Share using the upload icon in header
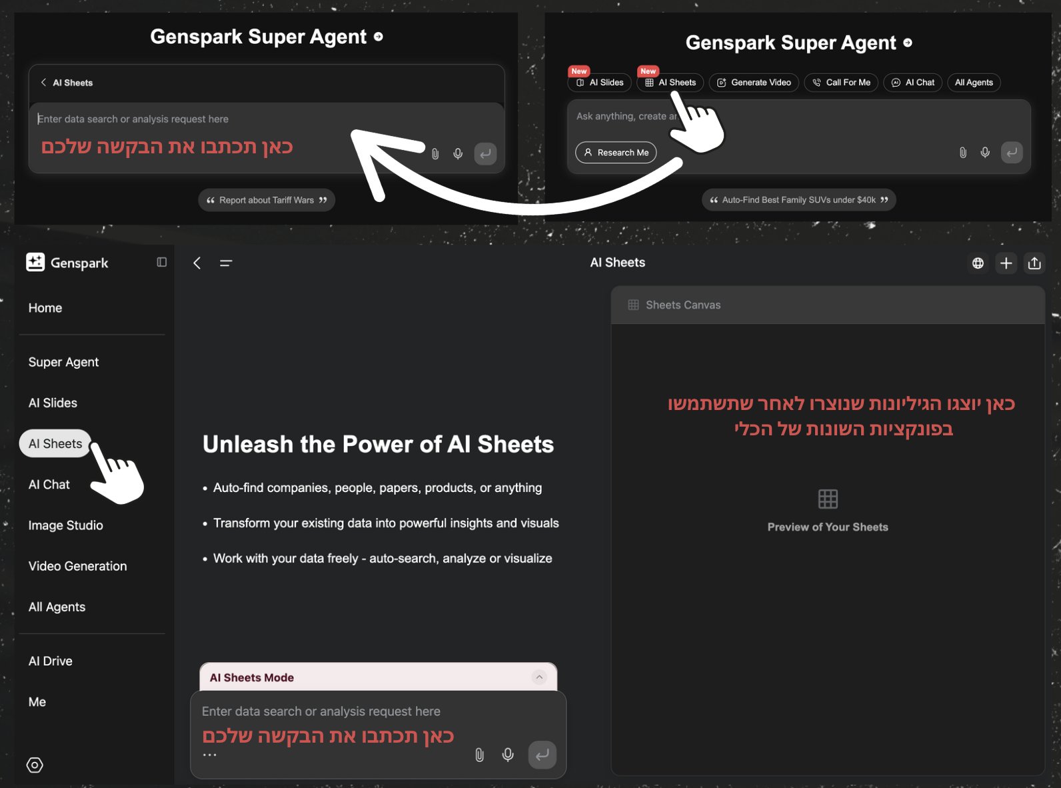Screen dimensions: 1061x788 [1034, 263]
